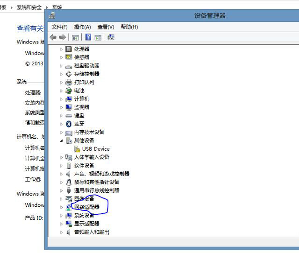The height and width of the screenshot is (253, 299).
Task: Select the 监视器 tree label
Action: [x=82, y=107]
